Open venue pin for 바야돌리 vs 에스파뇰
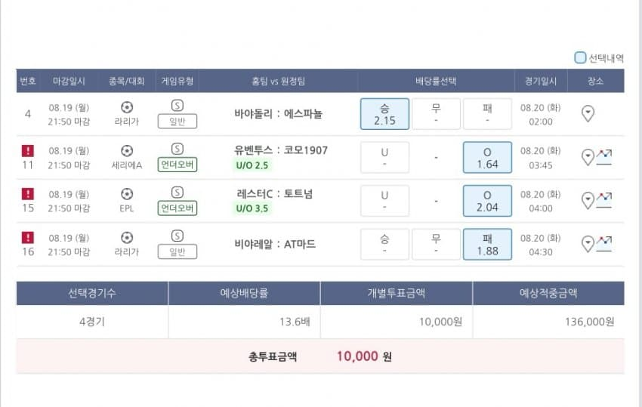642x407 pixels. pyautogui.click(x=588, y=113)
